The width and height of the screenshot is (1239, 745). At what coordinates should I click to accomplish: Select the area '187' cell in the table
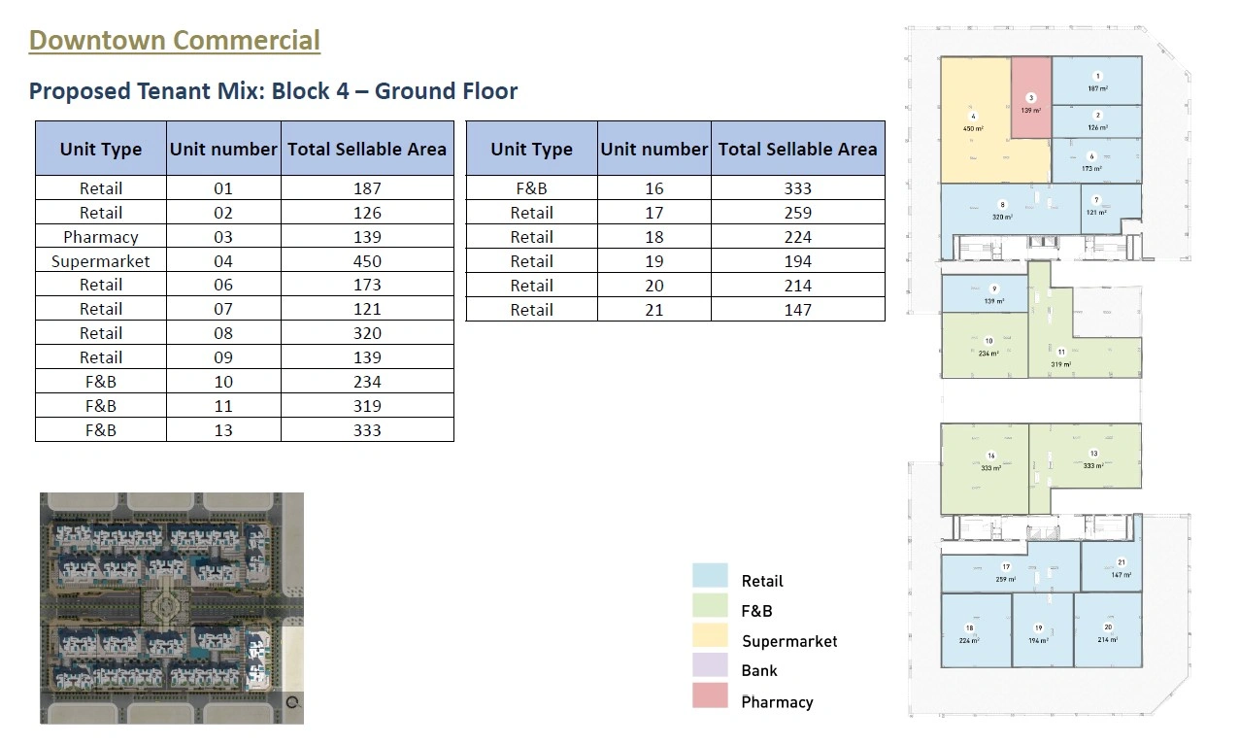pyautogui.click(x=367, y=188)
